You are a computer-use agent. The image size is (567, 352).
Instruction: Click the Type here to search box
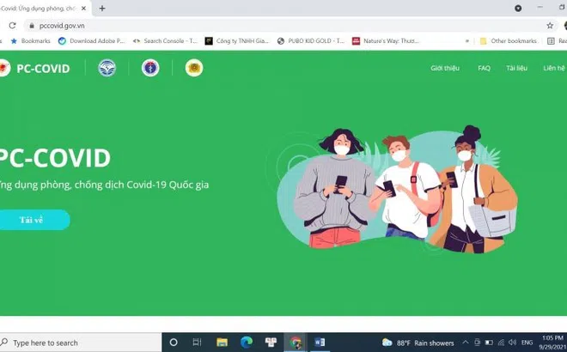tap(81, 343)
